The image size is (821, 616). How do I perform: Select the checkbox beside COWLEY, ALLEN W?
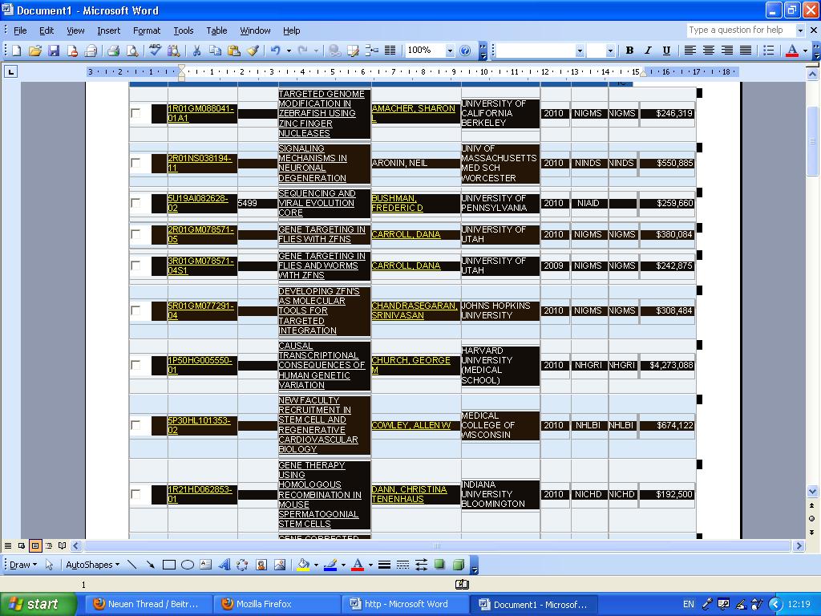[135, 425]
